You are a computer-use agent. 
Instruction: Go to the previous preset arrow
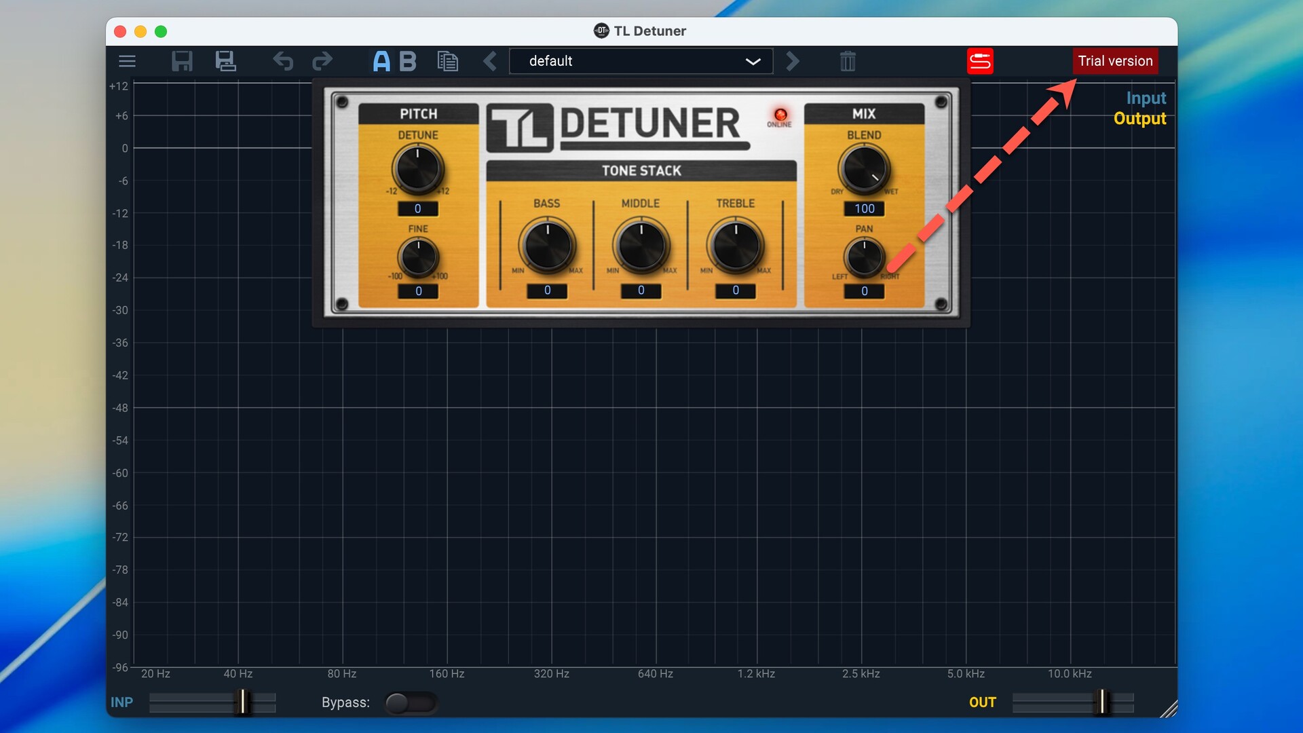coord(490,61)
